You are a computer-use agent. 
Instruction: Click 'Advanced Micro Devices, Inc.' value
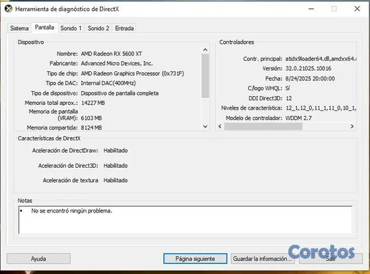[117, 63]
